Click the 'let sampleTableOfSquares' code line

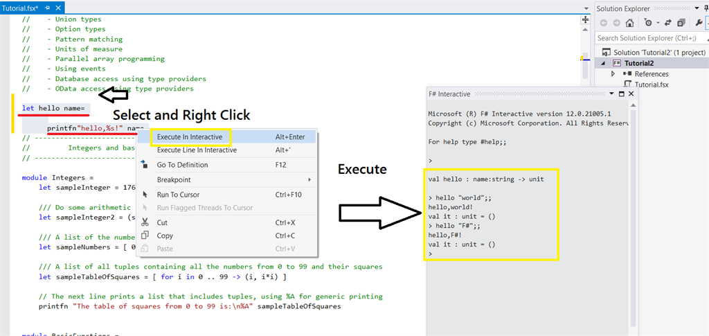[x=163, y=276]
